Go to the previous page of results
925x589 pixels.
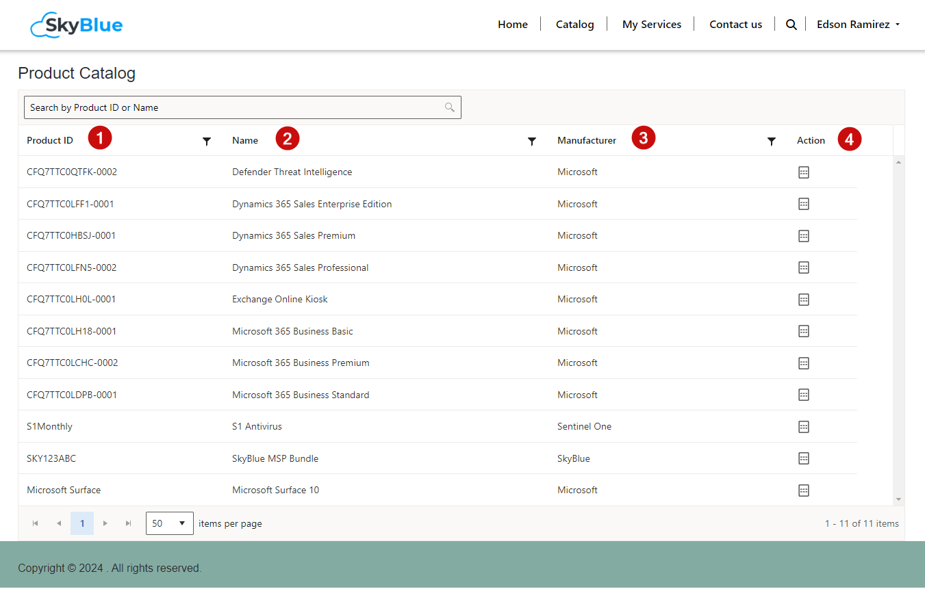click(x=59, y=523)
